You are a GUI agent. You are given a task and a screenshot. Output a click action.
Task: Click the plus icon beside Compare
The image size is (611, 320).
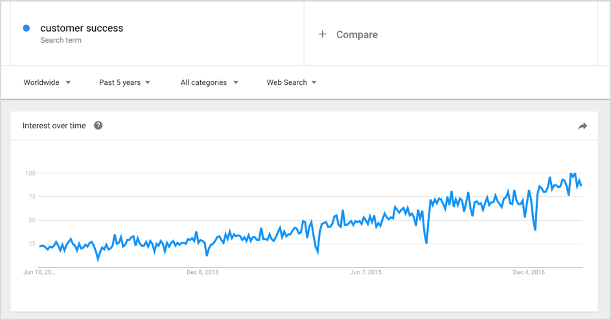click(322, 34)
